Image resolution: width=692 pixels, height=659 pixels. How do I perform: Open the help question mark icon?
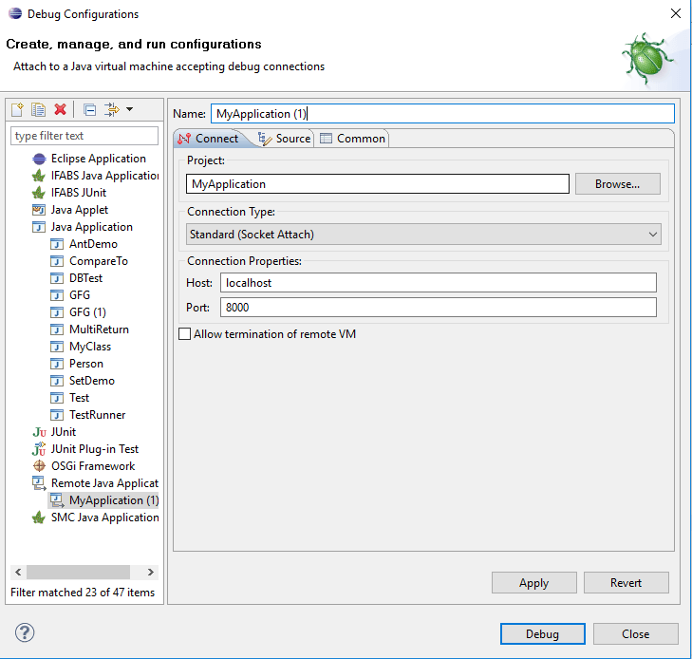click(25, 633)
